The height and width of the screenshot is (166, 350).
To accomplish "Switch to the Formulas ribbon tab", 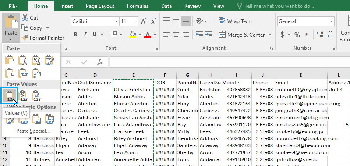I will point(138,6).
